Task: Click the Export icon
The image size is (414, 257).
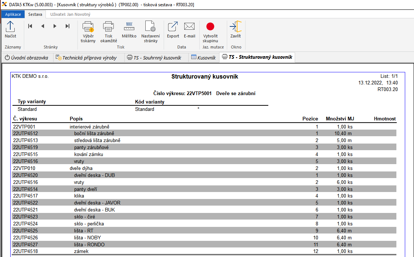Action: (173, 30)
